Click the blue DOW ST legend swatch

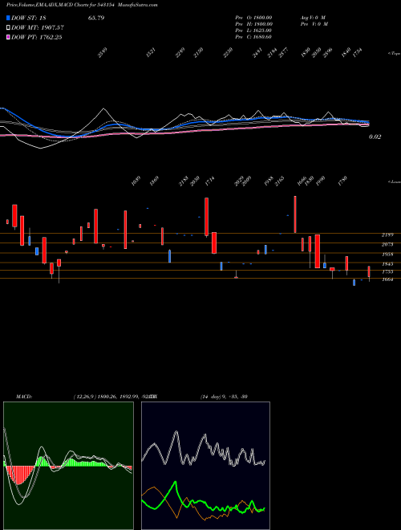[x=9, y=18]
